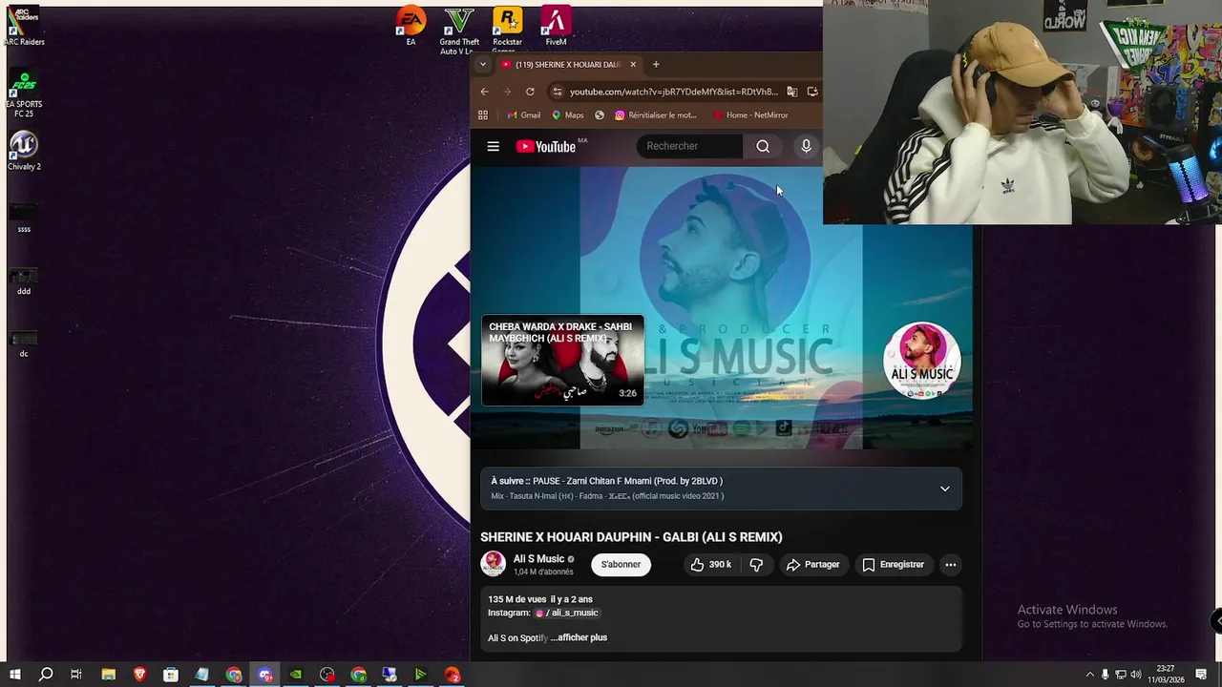
Task: Expand description with ...afficher plus
Action: click(x=579, y=637)
